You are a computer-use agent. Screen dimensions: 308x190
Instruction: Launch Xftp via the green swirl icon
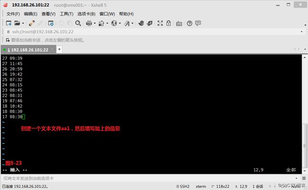tap(141, 23)
